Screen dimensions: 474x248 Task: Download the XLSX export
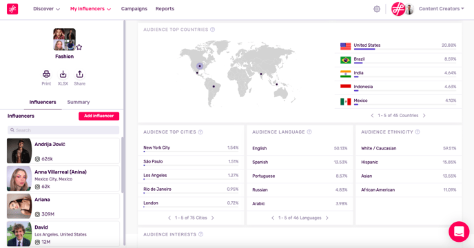63,74
